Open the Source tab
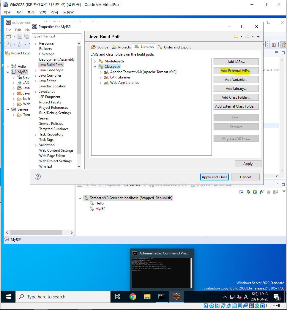Image resolution: width=287 pixels, height=310 pixels. coord(100,47)
